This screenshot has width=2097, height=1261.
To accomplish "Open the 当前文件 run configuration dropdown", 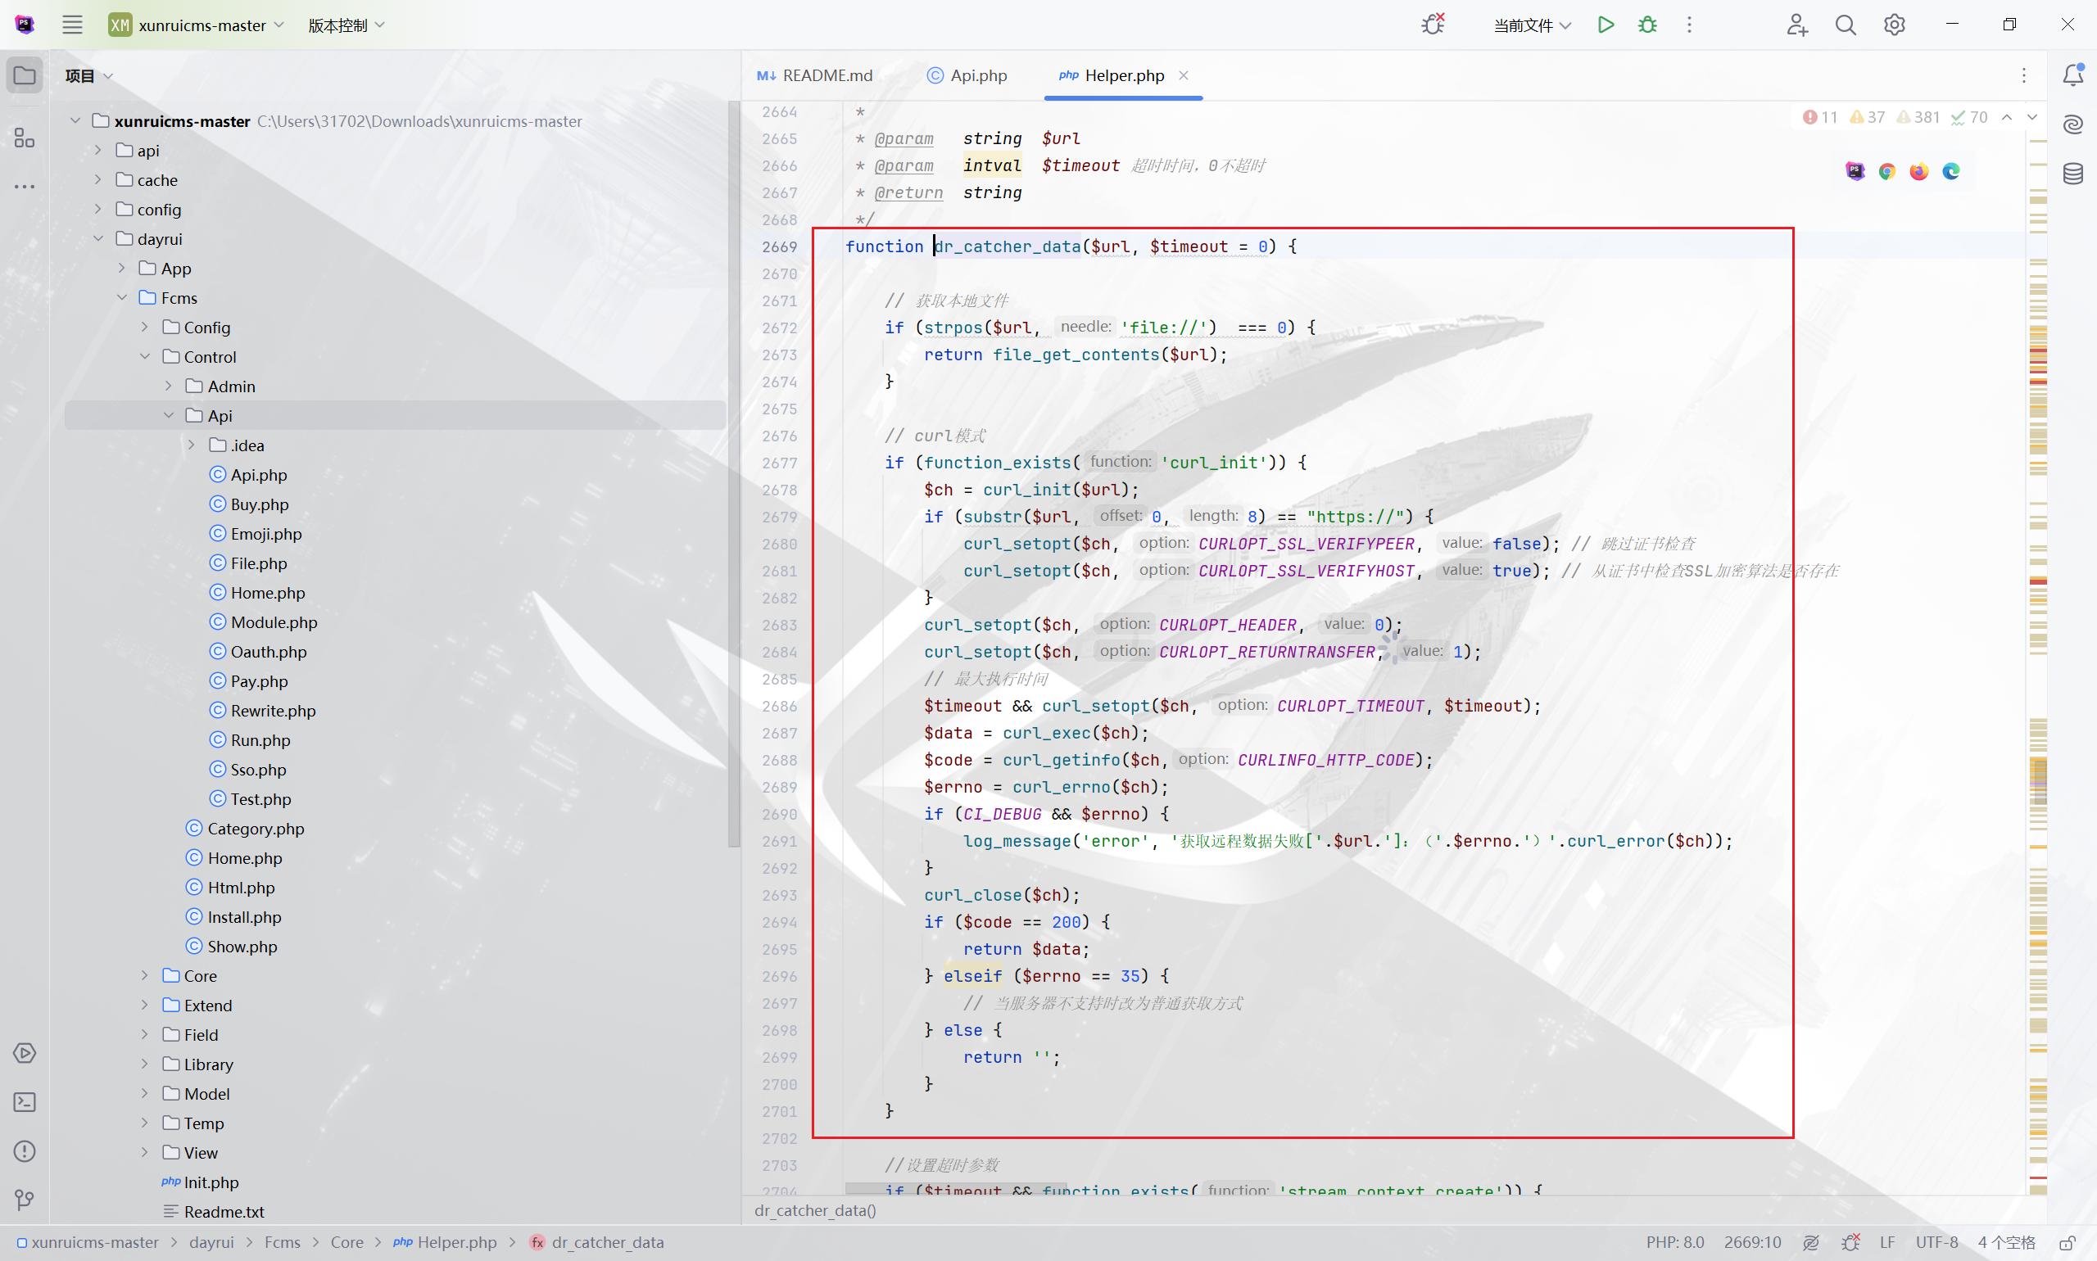I will point(1532,25).
